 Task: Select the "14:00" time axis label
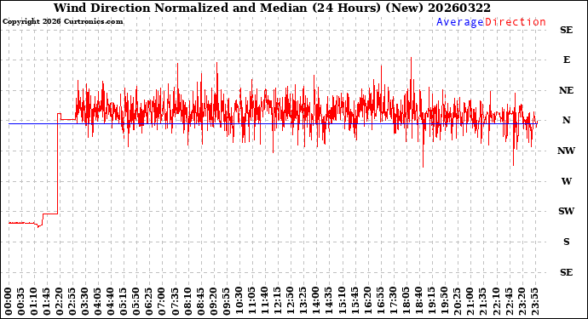click(315, 301)
